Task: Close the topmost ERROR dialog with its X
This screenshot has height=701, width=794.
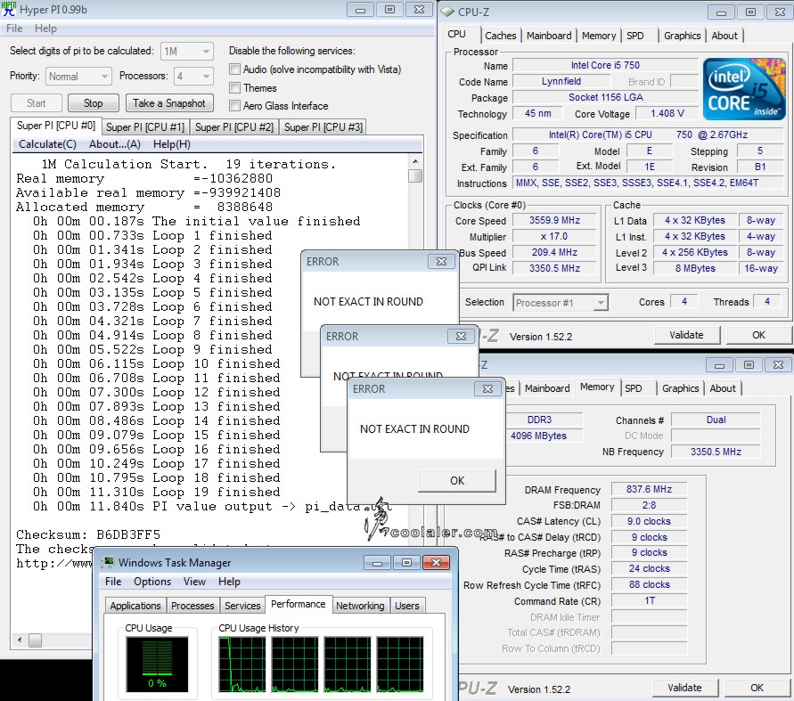Action: (x=487, y=388)
